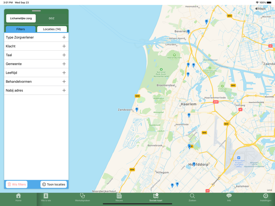The width and height of the screenshot is (275, 206).
Task: Click the Legal link on map
Action: 269,190
